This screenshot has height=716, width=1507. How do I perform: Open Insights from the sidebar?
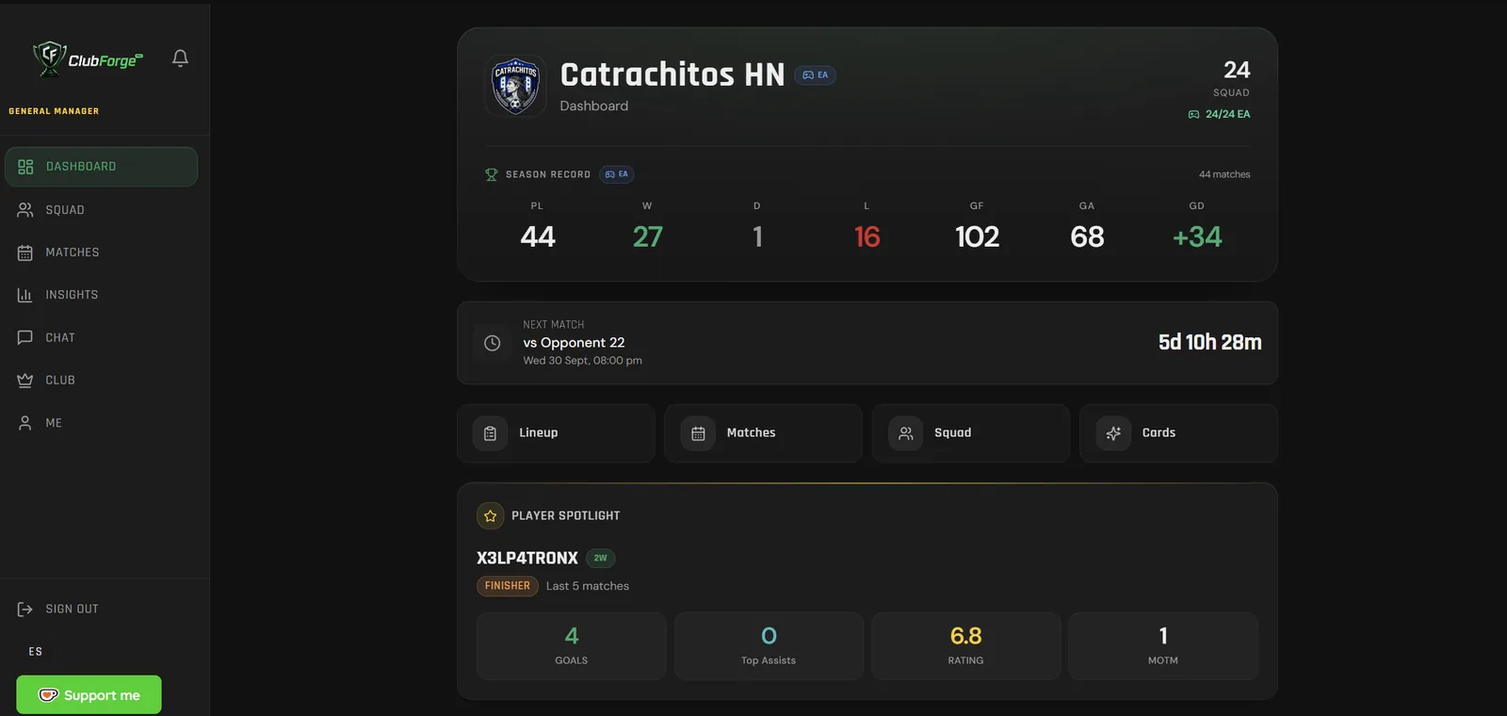[x=102, y=295]
